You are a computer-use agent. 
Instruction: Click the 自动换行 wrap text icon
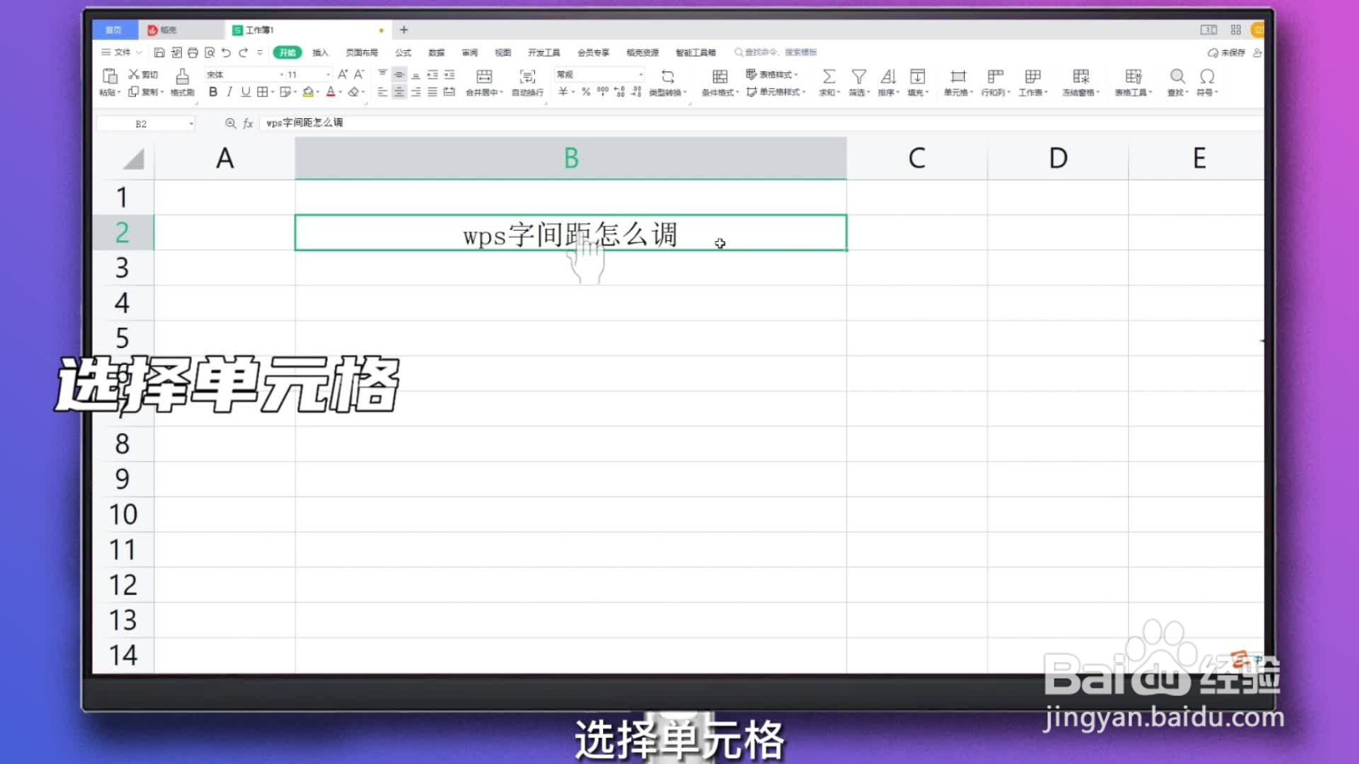click(527, 76)
